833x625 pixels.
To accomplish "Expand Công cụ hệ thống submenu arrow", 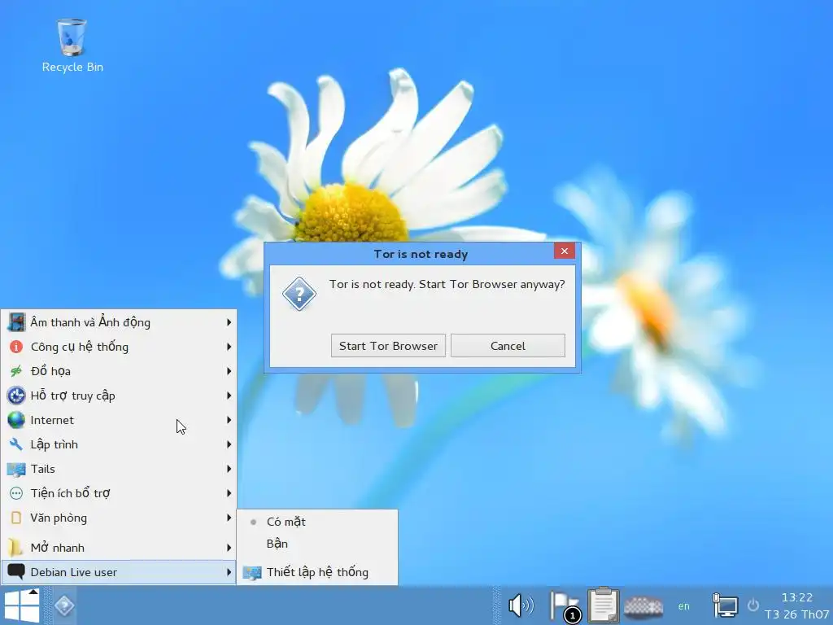I will tap(229, 347).
